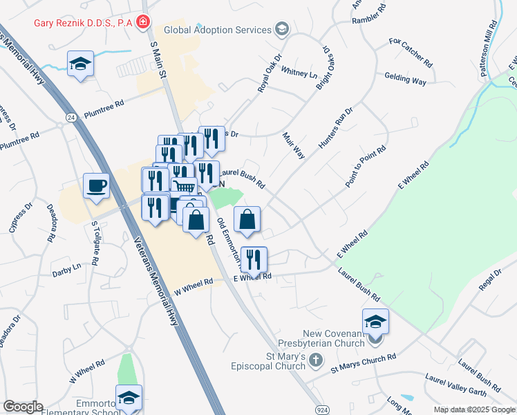Click the coffee cup cafe marker
Viewport: 517px width, 415px height.
click(96, 189)
